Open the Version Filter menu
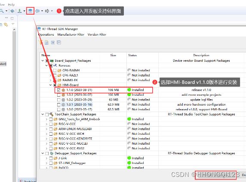 [97, 34]
